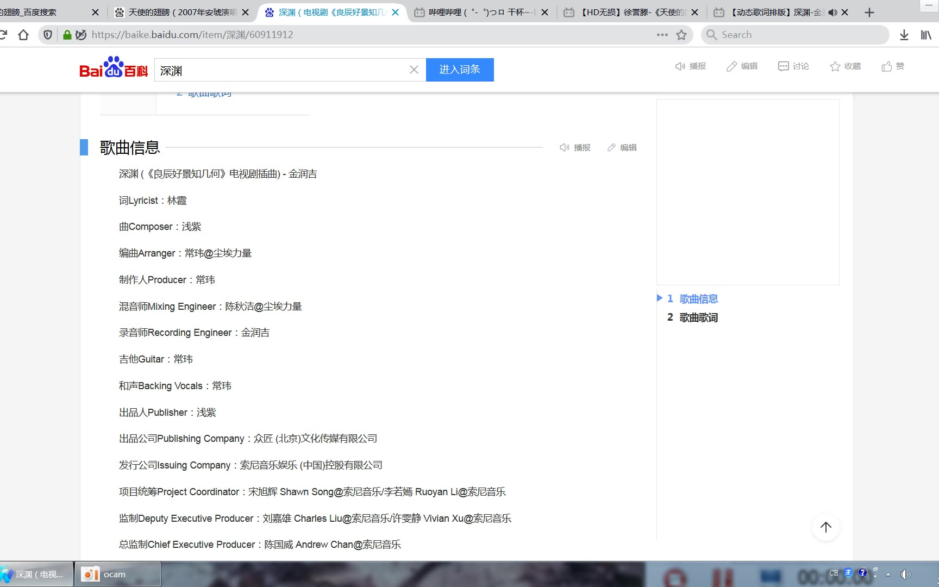939x587 pixels.
Task: Select the active 深渊 电视剧 tab
Action: point(331,12)
